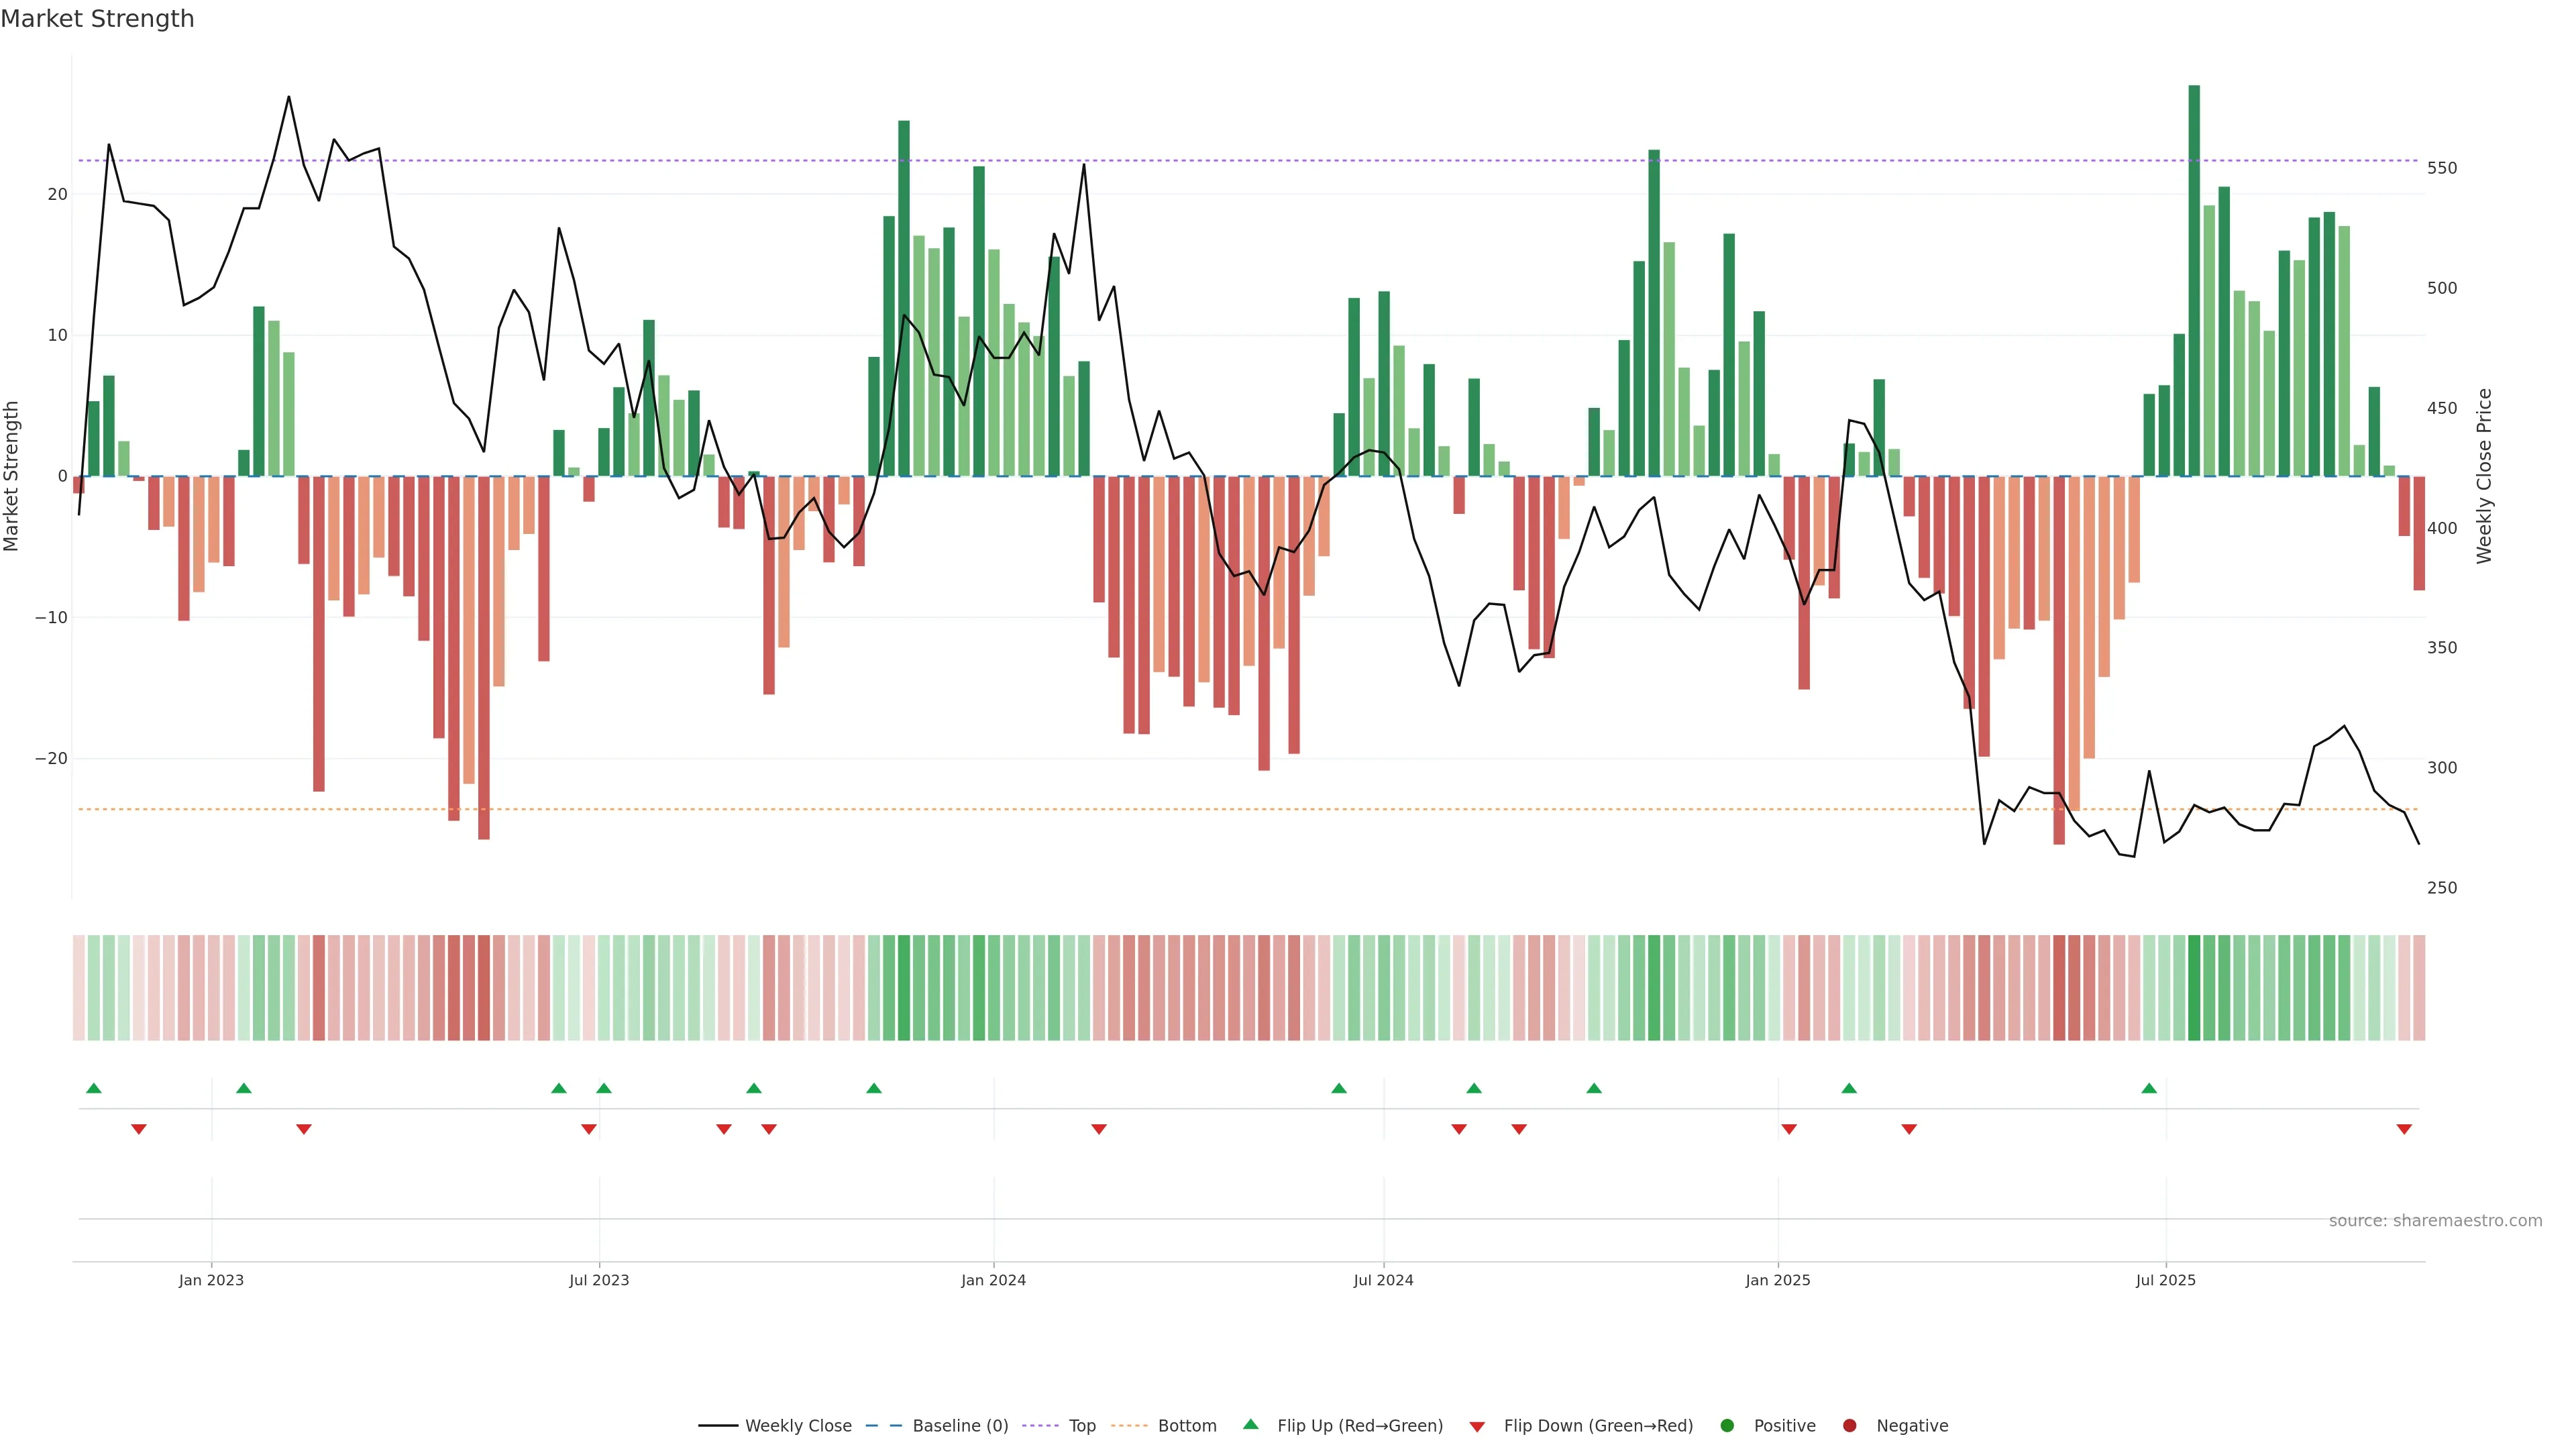2576x1449 pixels.
Task: Click the Flip Down red triangle legend icon
Action: [1477, 1427]
